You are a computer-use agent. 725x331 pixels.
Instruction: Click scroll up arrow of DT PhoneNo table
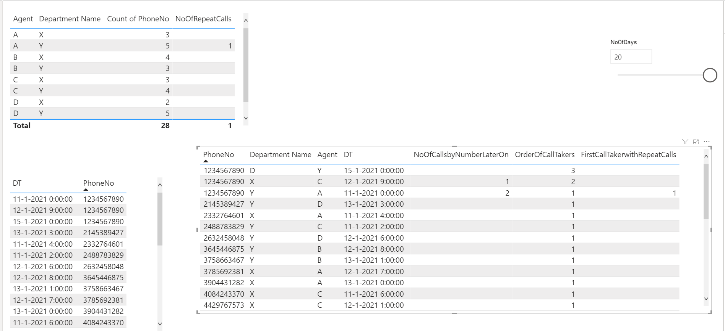(x=160, y=185)
